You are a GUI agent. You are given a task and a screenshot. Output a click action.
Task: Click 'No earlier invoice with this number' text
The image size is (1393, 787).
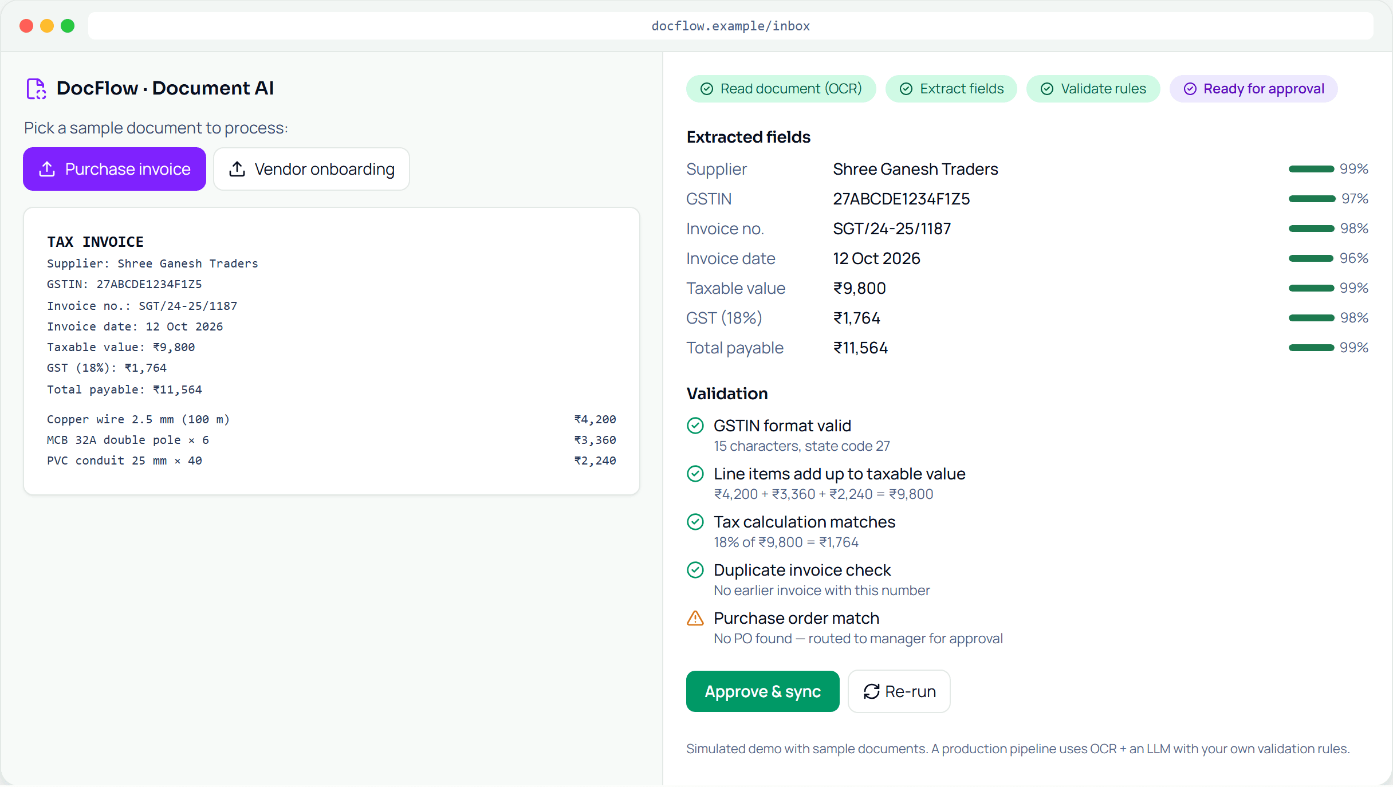click(821, 591)
